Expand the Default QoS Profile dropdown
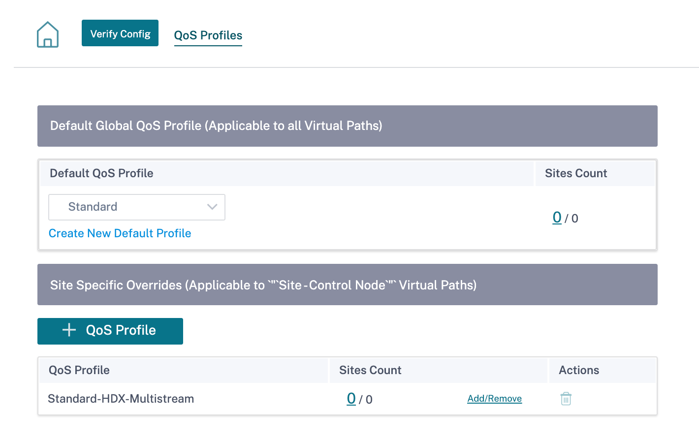The height and width of the screenshot is (444, 699). [137, 207]
